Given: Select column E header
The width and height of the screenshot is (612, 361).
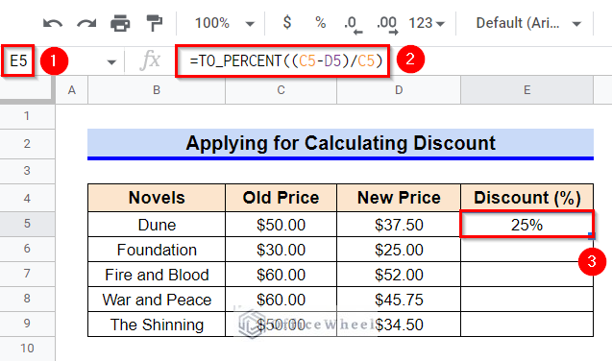Looking at the screenshot, I should 526,90.
